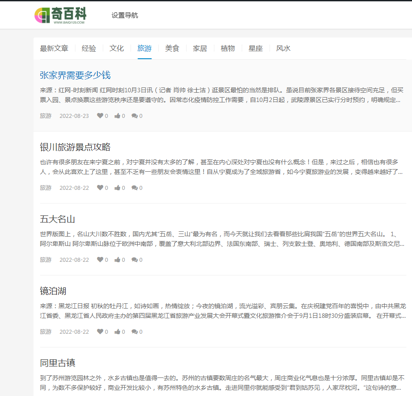Viewport: 412px width, 396px height.
Task: Open the 植物 category tab
Action: pos(228,48)
